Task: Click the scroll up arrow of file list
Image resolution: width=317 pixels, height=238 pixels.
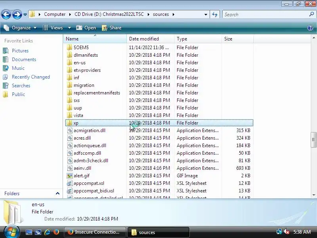Action: point(313,38)
